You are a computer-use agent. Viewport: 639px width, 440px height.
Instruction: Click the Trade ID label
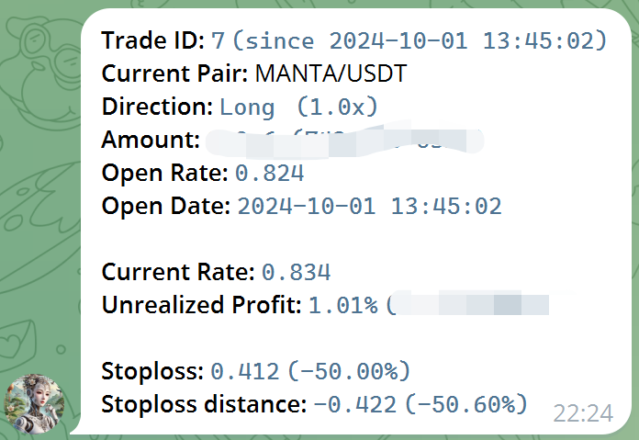pyautogui.click(x=152, y=40)
